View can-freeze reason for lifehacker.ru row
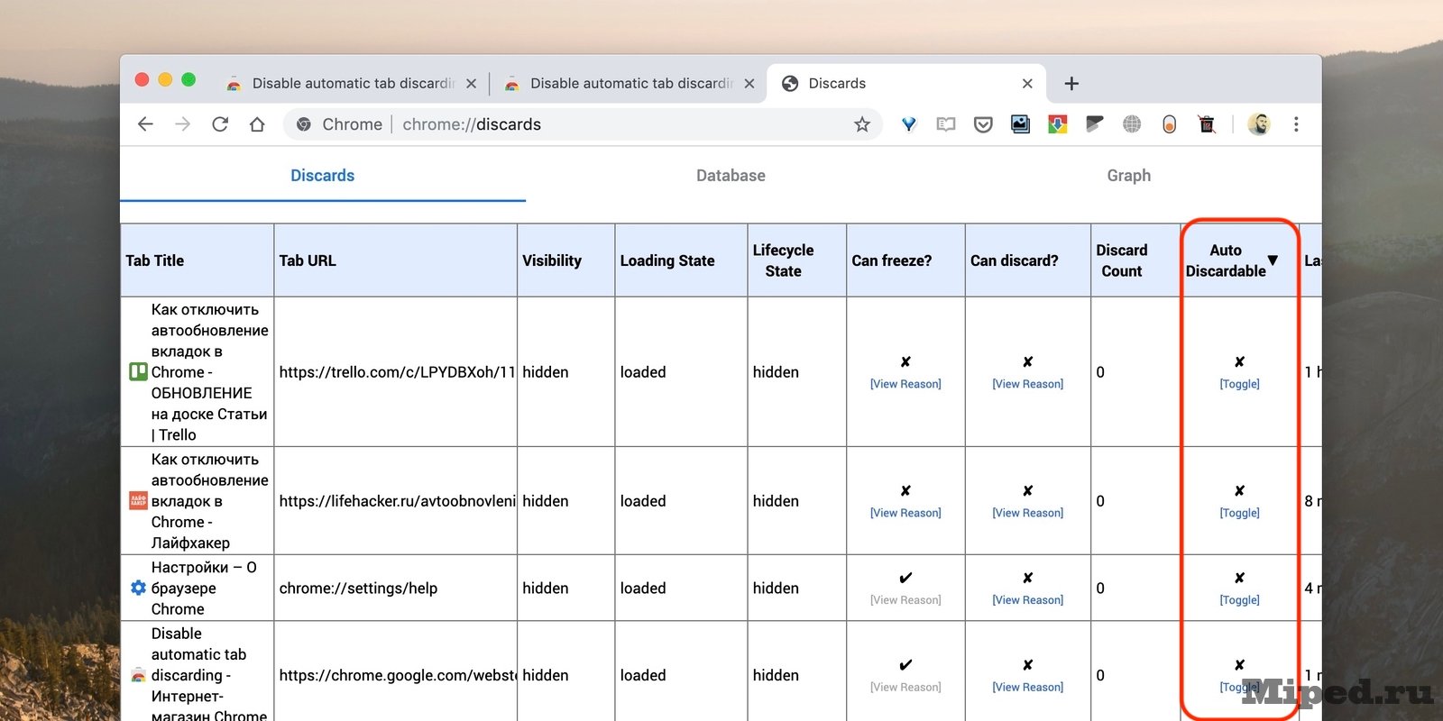 point(905,513)
